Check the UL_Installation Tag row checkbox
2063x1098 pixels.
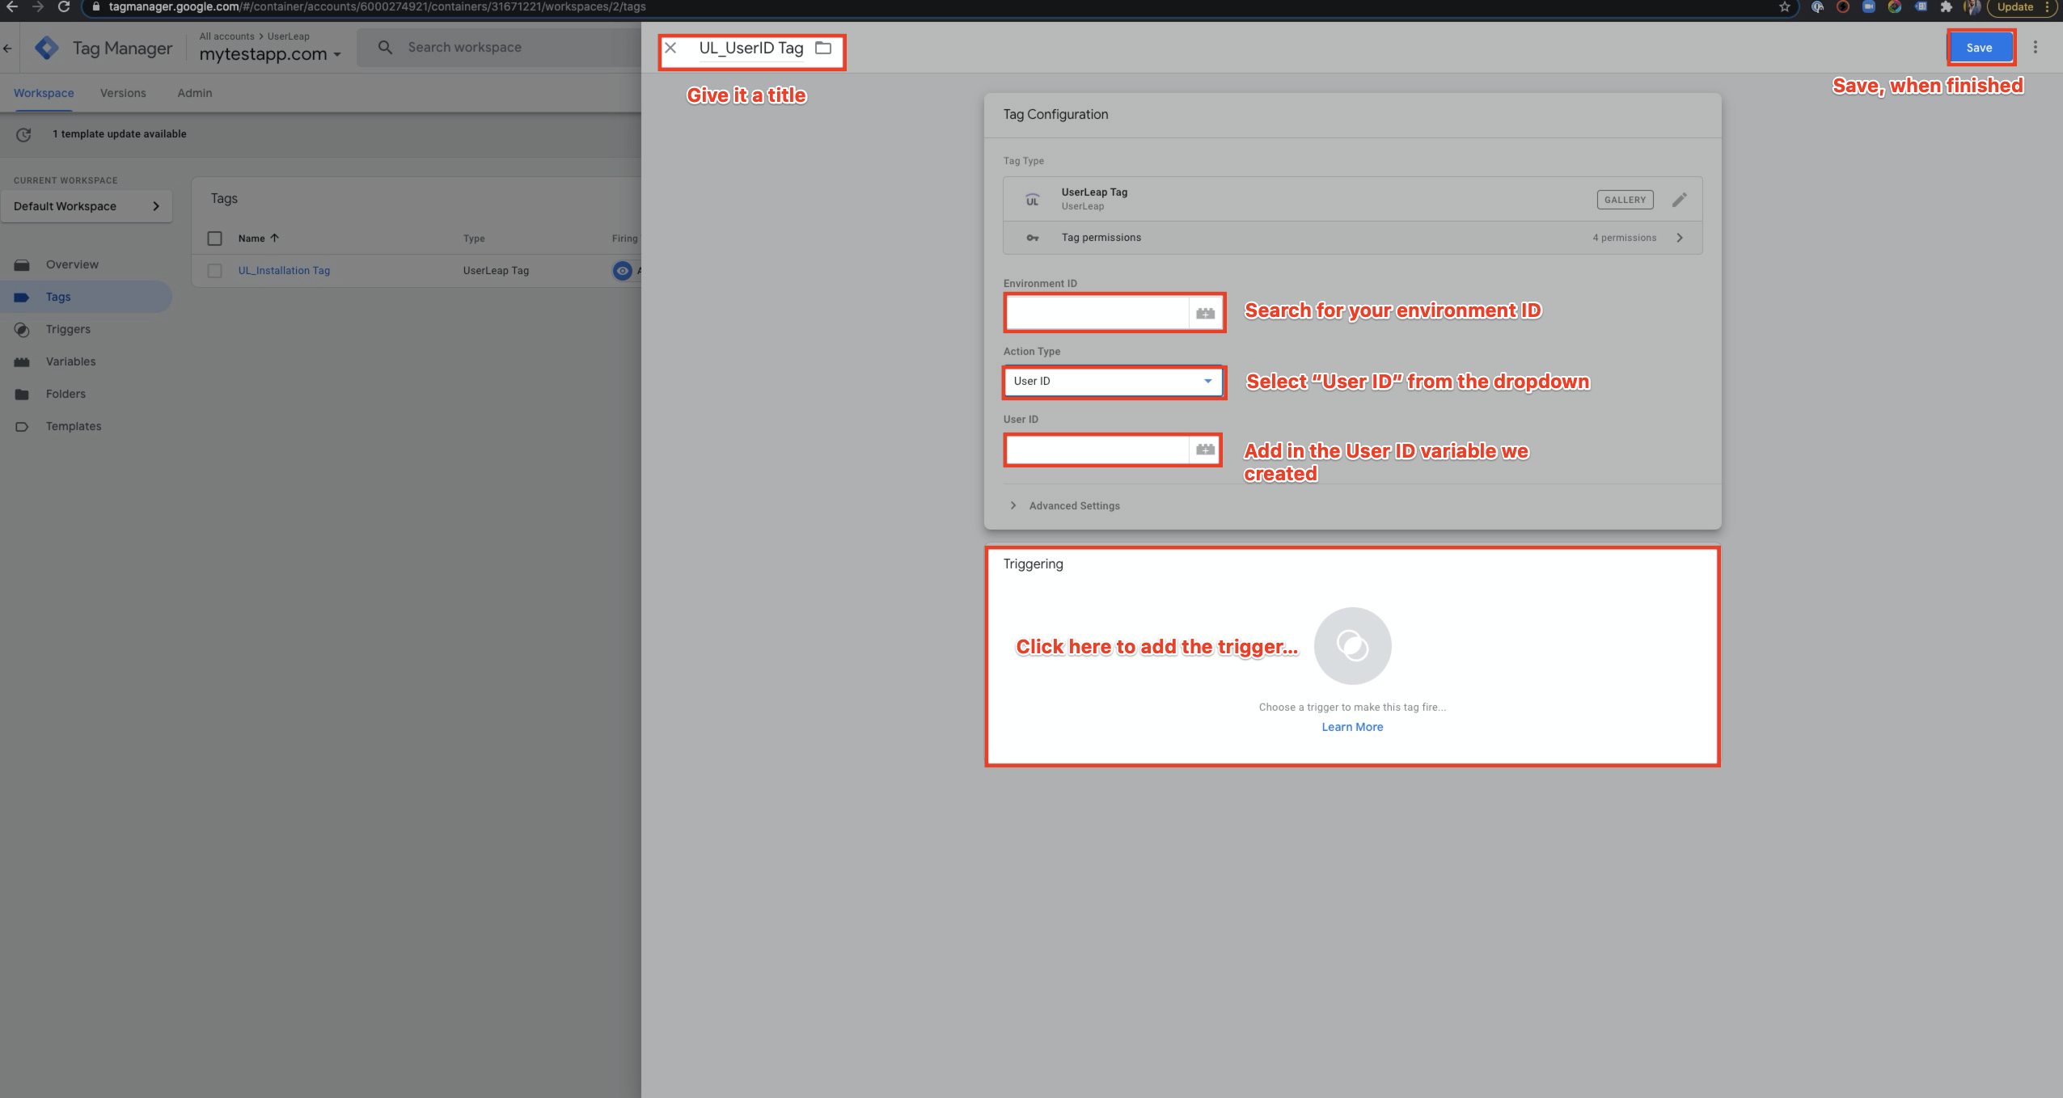pyautogui.click(x=214, y=271)
